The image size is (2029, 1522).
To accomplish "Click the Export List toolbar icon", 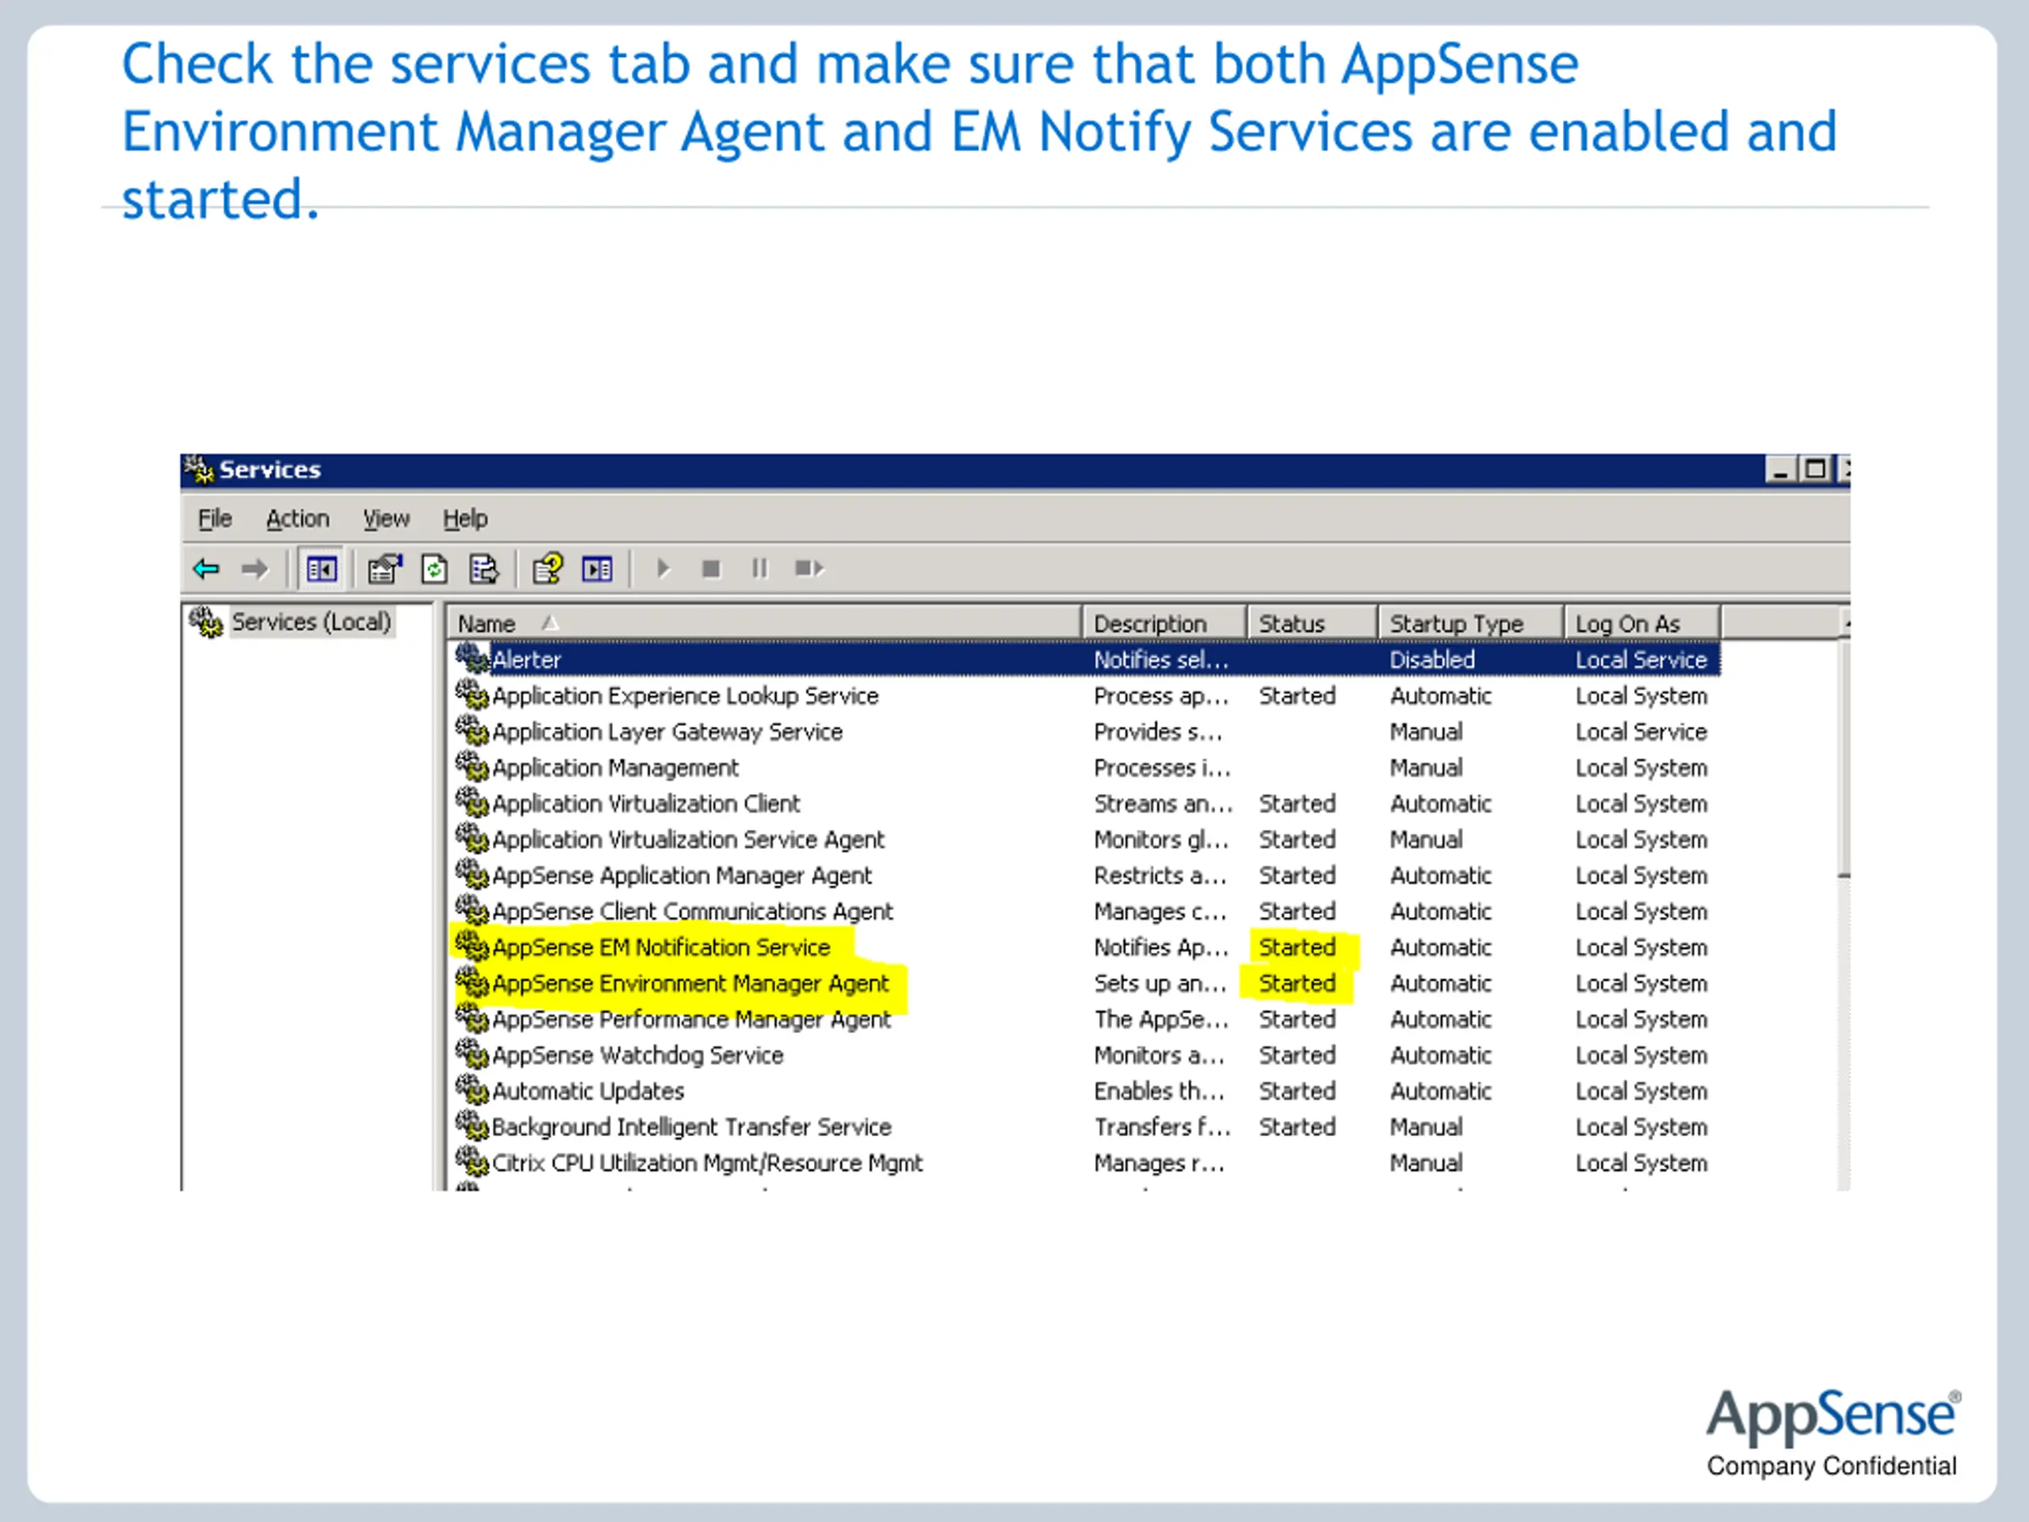I will [x=483, y=569].
